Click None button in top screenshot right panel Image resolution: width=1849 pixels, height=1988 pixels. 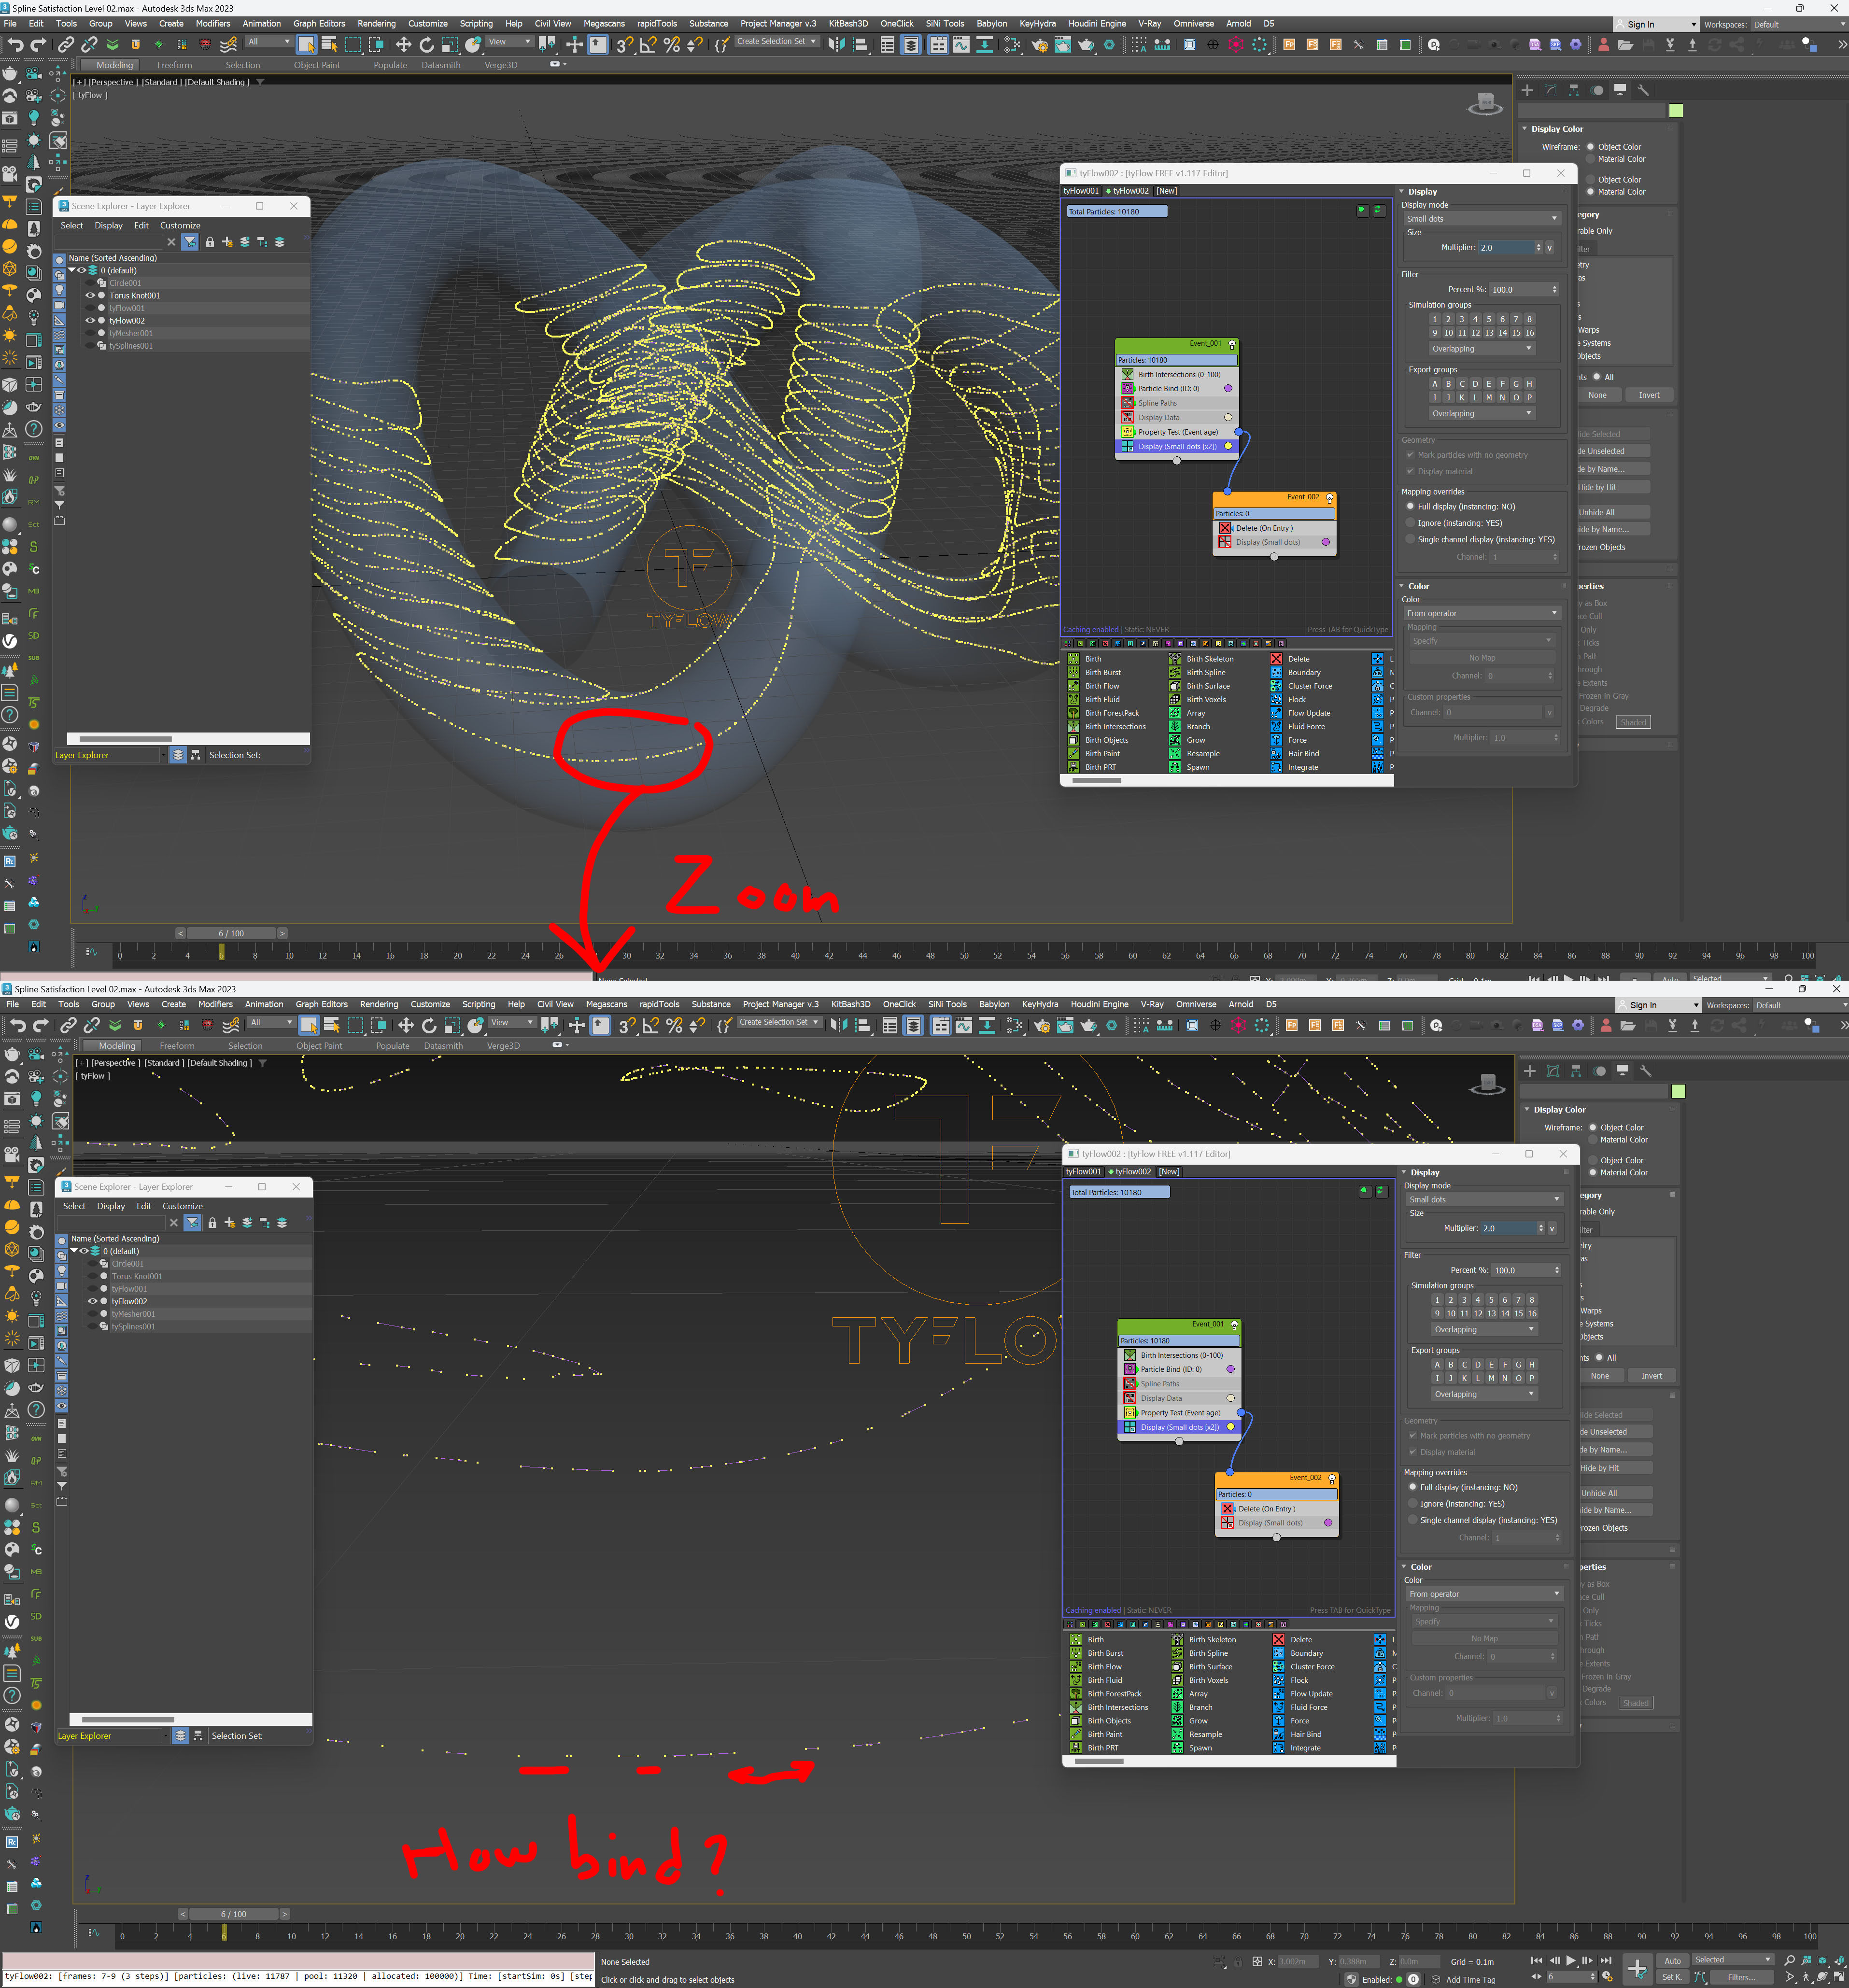pyautogui.click(x=1597, y=395)
